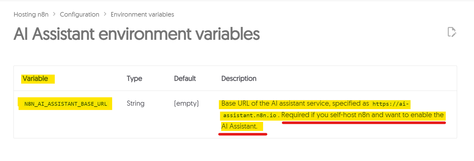This screenshot has width=474, height=161.
Task: Click the https://ai- code snippet
Action: pyautogui.click(x=390, y=104)
